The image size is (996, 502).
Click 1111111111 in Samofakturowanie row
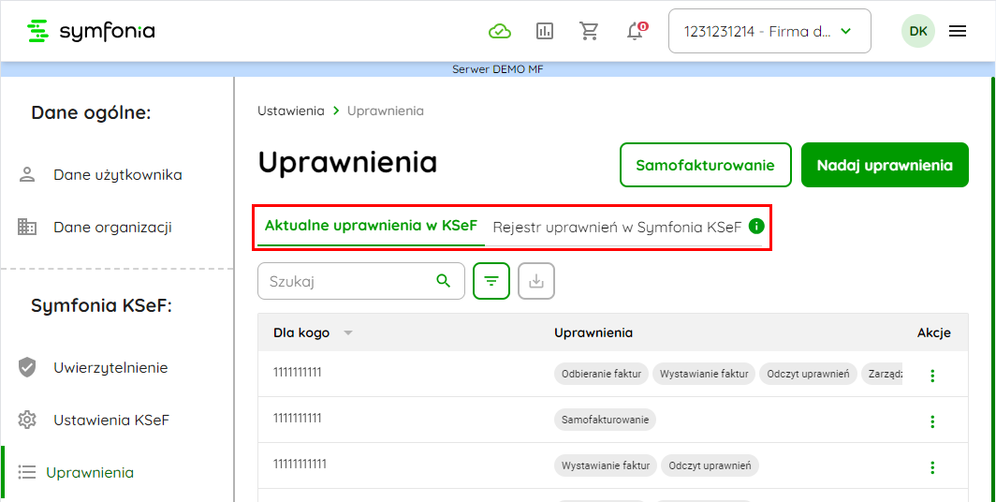298,418
